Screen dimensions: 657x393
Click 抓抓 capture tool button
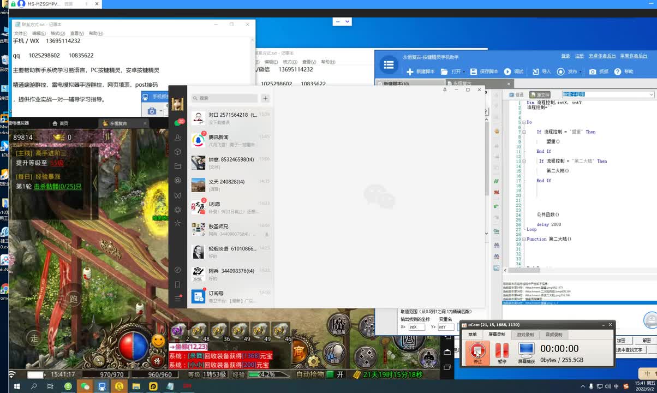pos(599,72)
